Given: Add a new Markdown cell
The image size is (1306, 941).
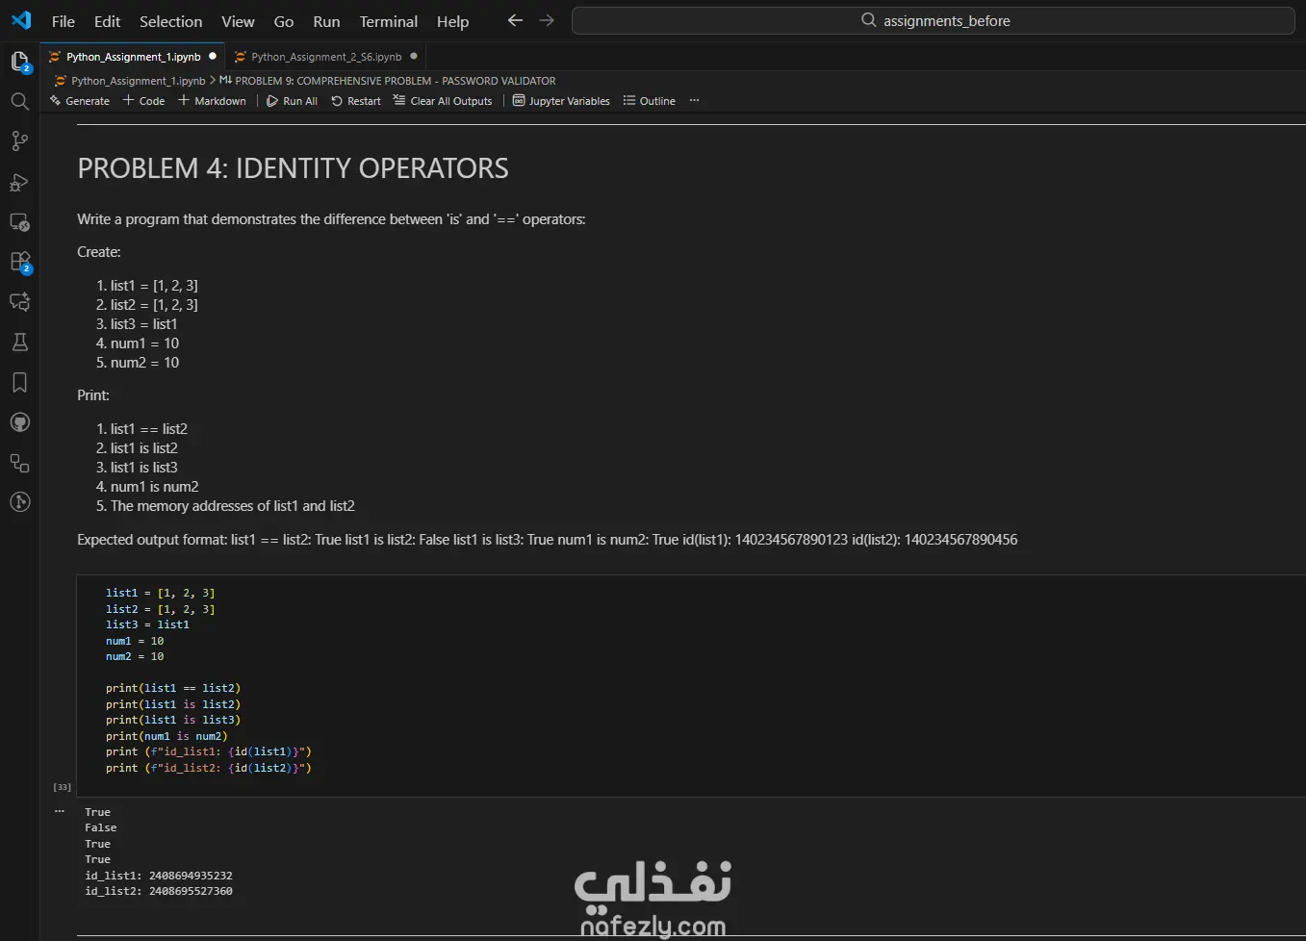Looking at the screenshot, I should (212, 101).
